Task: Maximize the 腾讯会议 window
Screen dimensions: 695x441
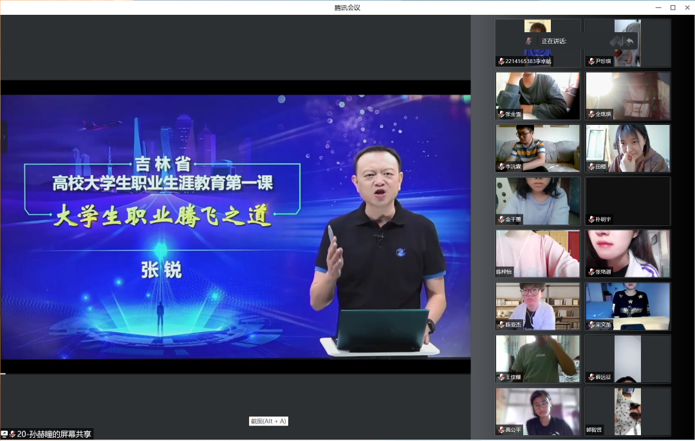Action: pyautogui.click(x=672, y=7)
